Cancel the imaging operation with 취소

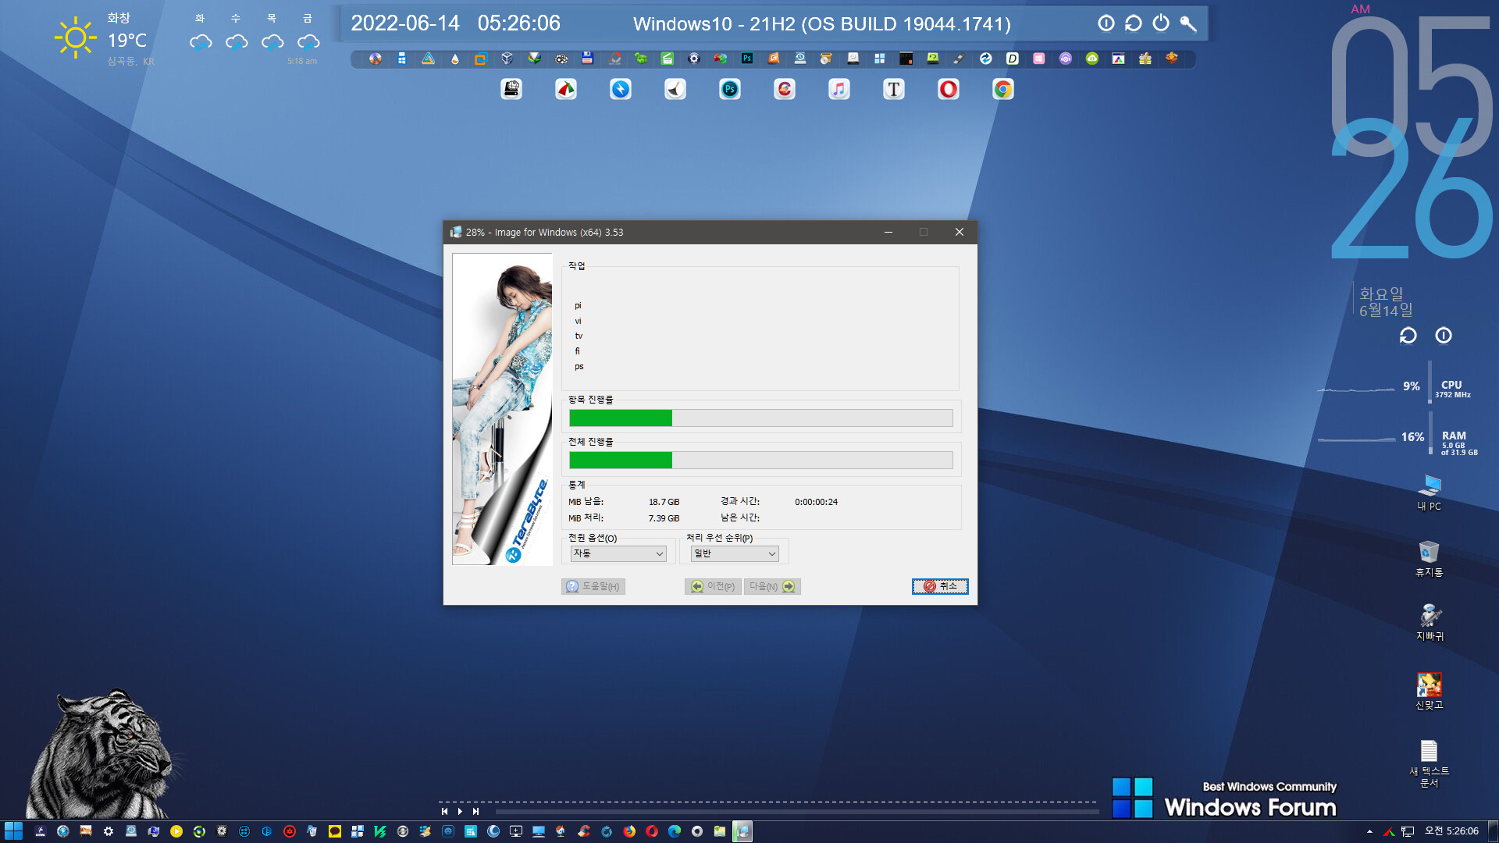point(940,586)
